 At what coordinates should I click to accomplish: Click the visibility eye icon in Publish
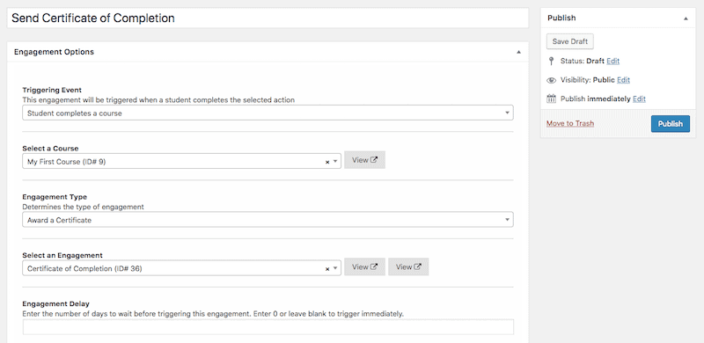coord(551,80)
